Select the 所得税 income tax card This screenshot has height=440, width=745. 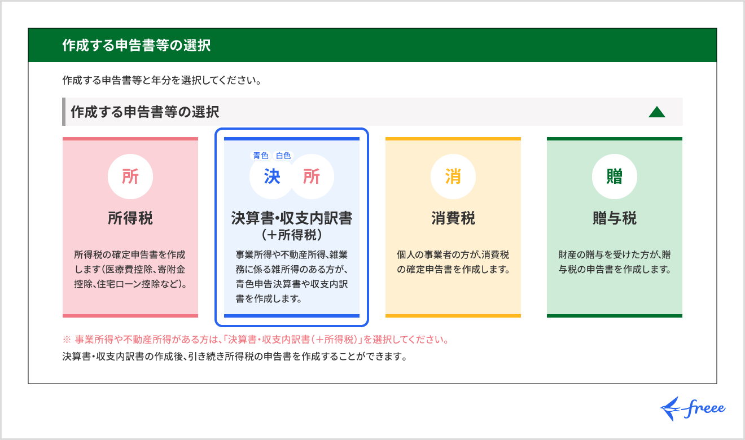tap(130, 226)
